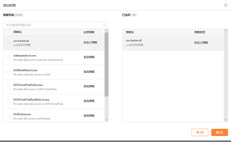Enable the OOSCloudTrailReadOnlyAccess checkbox
The height and width of the screenshot is (142, 231).
point(8,101)
